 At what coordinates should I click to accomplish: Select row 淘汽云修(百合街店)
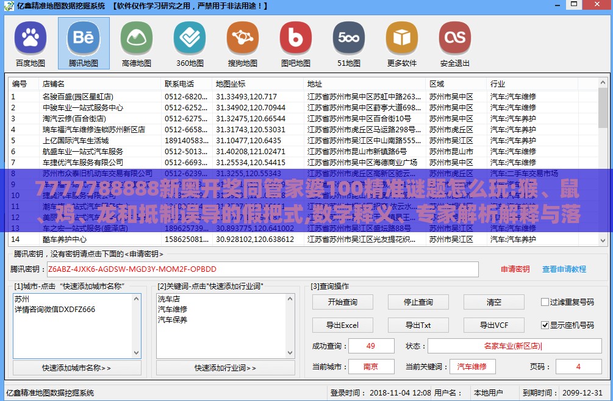(x=303, y=118)
